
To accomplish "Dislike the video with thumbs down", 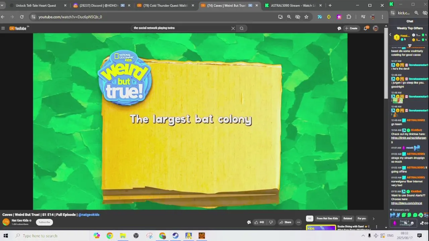I will click(271, 222).
